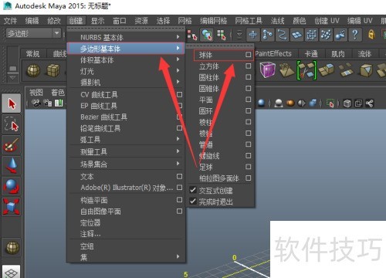The image size is (386, 278).
Task: Pick the Move tool cone icon
Action: point(12,165)
